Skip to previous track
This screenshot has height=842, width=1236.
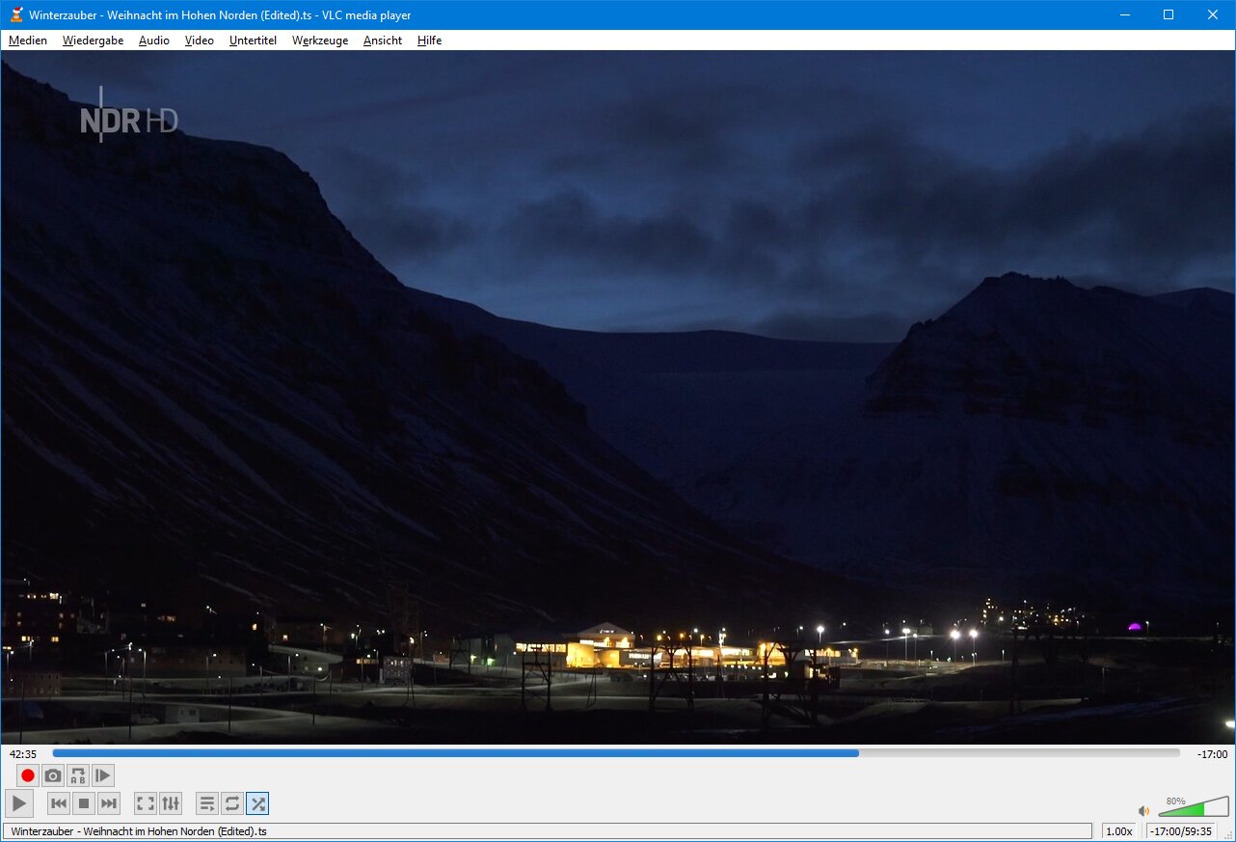[x=59, y=803]
